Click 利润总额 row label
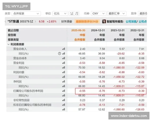 coord(19,72)
